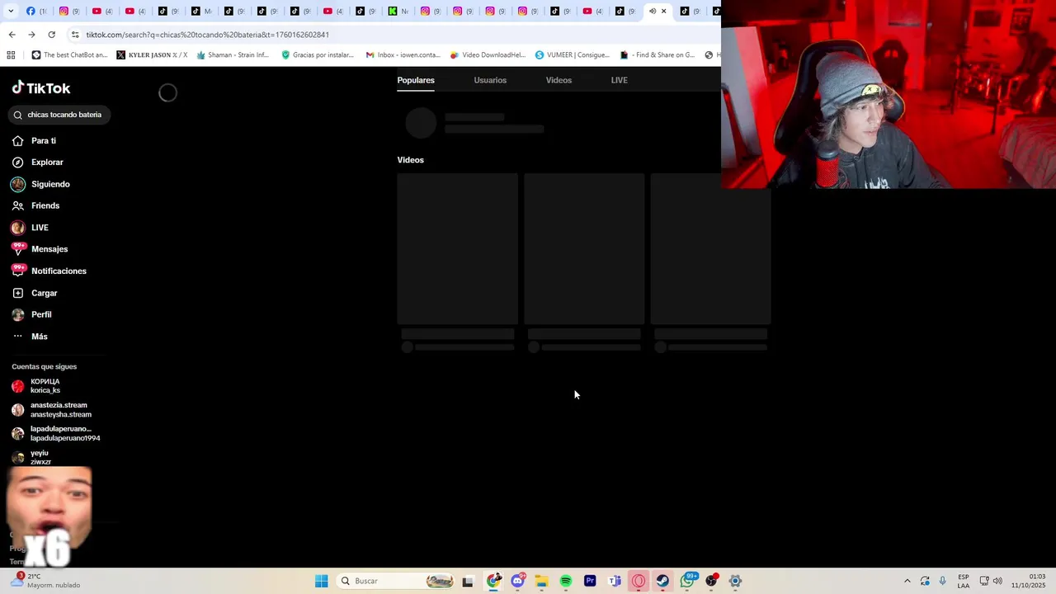Open Video DownloadHelper bookmark
The width and height of the screenshot is (1056, 594).
(x=488, y=55)
